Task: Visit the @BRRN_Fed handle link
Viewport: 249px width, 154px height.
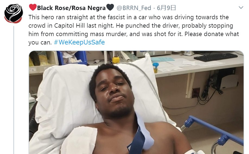Action: point(134,8)
